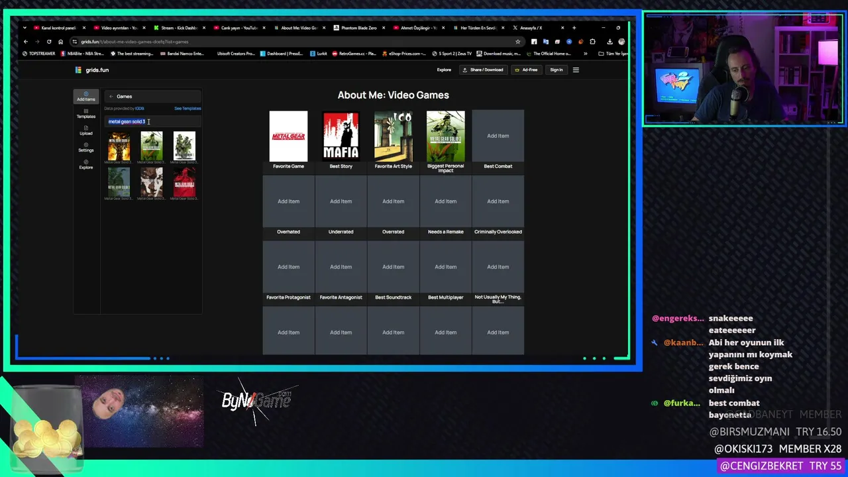Open the S Sport 2 | Zeus TV bookmark
The width and height of the screenshot is (848, 477).
tap(452, 54)
